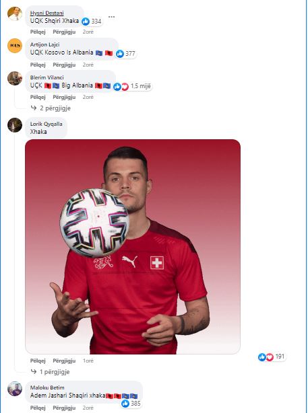This screenshot has height=413, width=308.
Task: View the 385 likes on Maloku Betim's comment
Action: click(131, 404)
